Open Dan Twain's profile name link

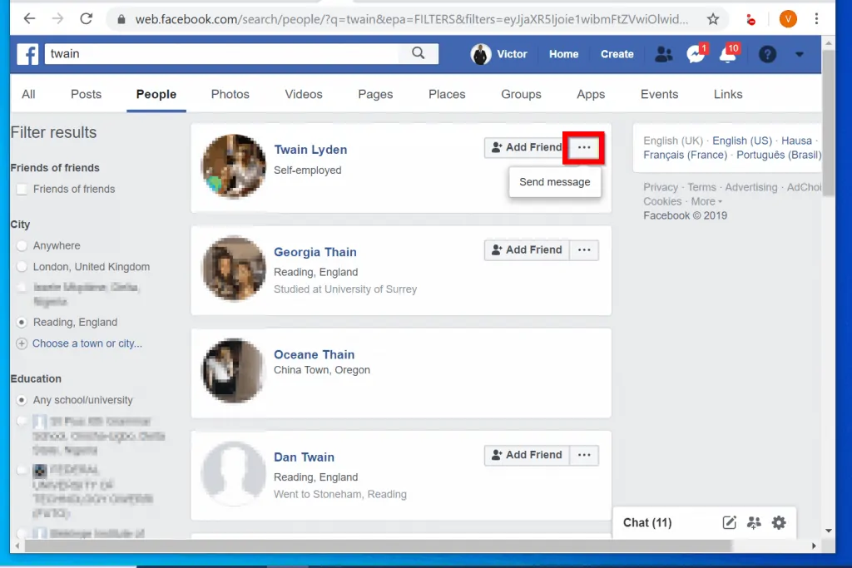304,457
